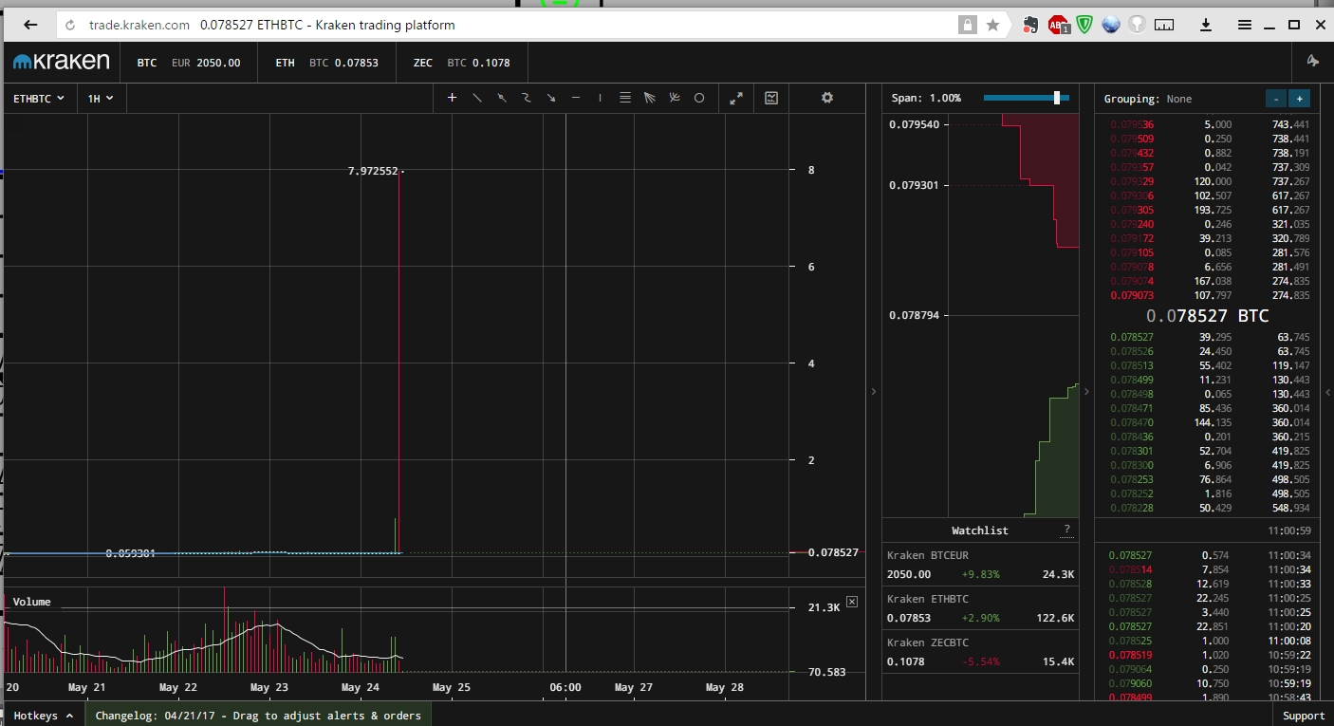1334x726 pixels.
Task: Select the zigzag polyline drawing tool
Action: point(526,98)
